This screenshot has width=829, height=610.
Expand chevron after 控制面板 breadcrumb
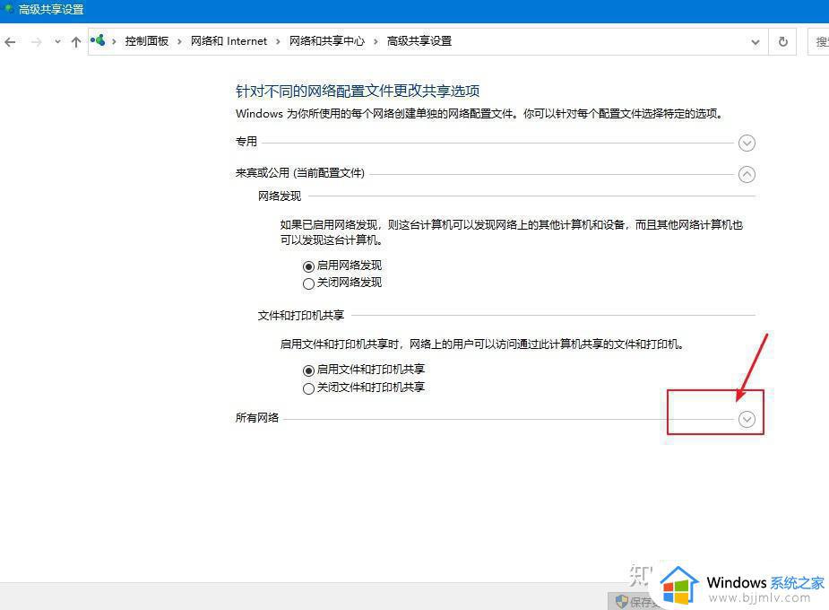pyautogui.click(x=179, y=42)
